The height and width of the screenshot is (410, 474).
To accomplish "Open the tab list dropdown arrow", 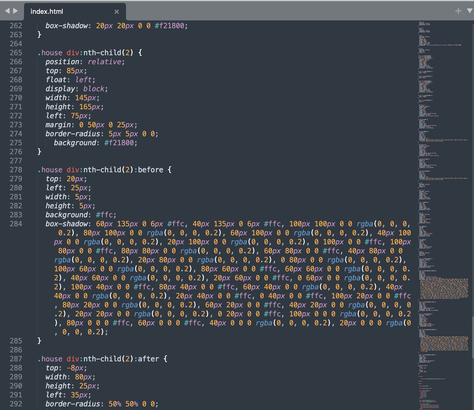I will [470, 11].
